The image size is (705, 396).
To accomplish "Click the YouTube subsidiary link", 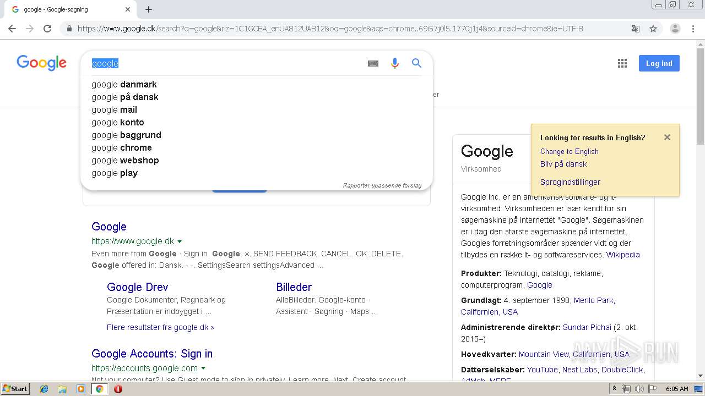I will coord(543,370).
